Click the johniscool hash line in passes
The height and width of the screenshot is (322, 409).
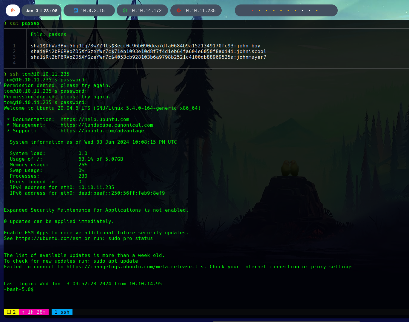[x=148, y=52]
